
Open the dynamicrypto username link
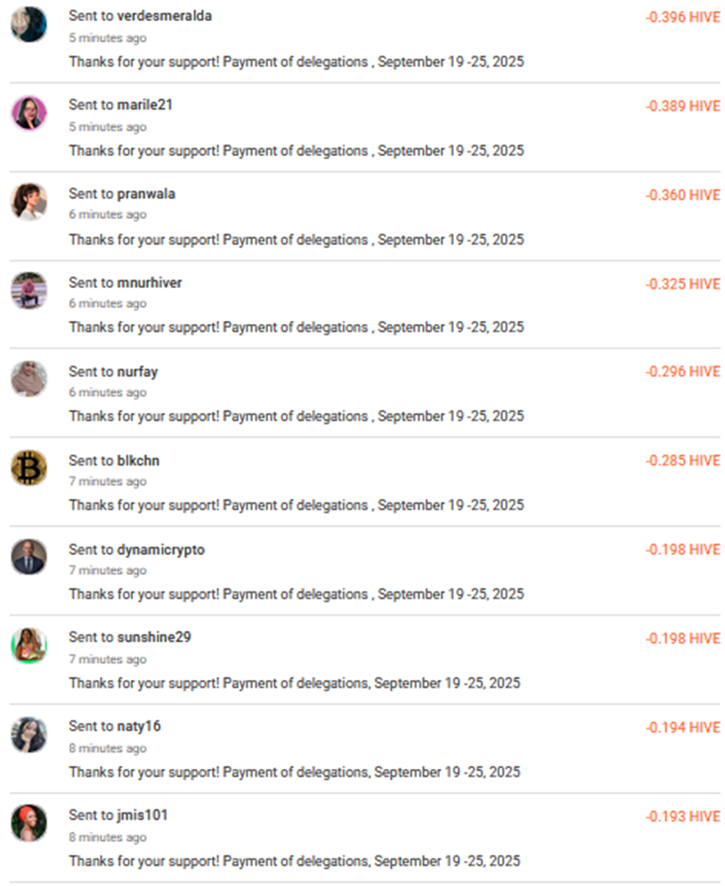click(161, 550)
